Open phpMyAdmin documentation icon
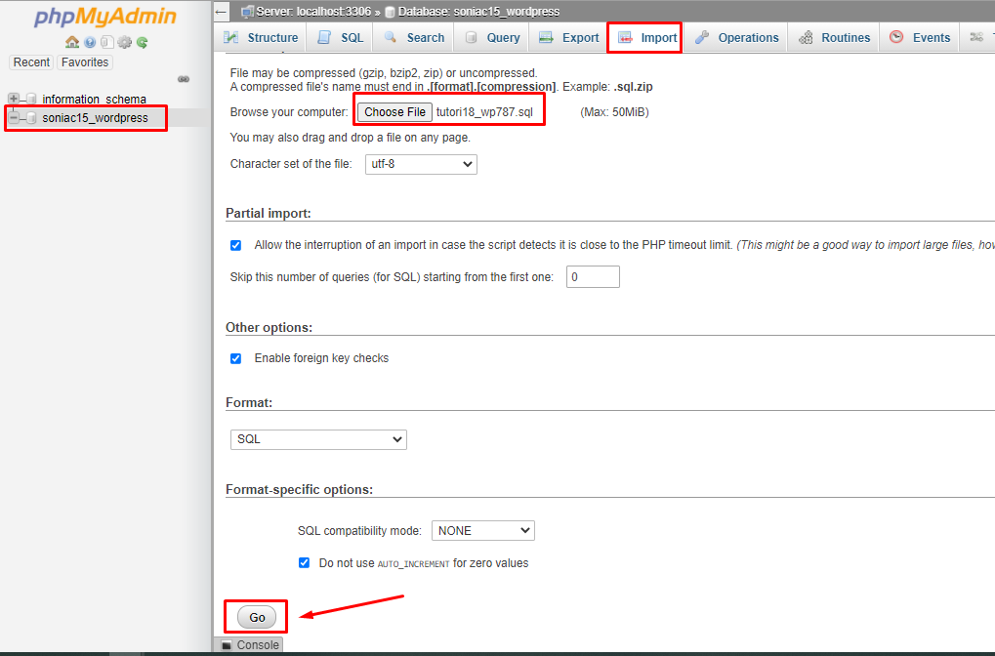995x656 pixels. [90, 42]
